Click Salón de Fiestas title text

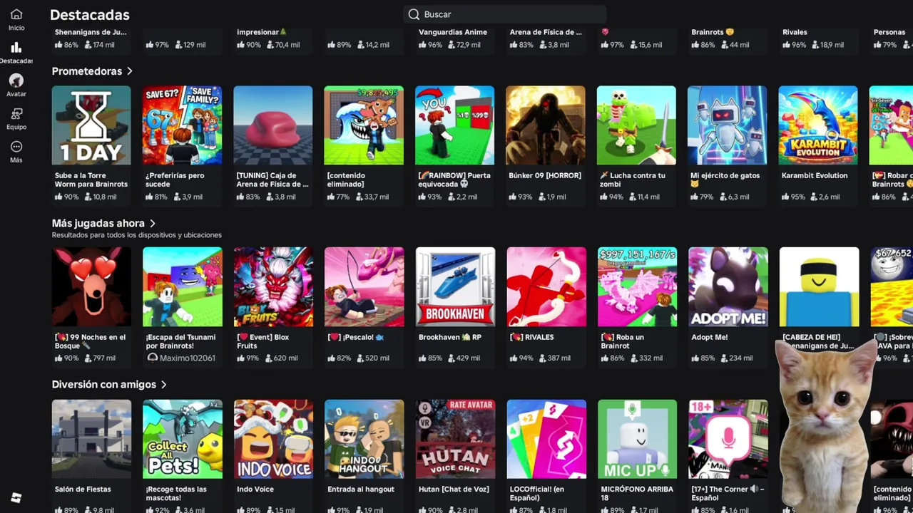pyautogui.click(x=83, y=489)
